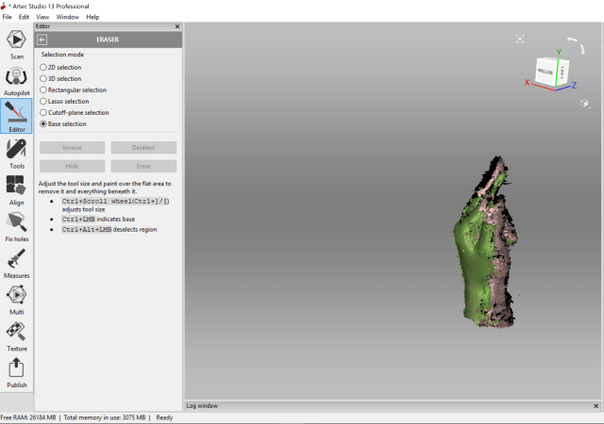604x424 pixels.
Task: Click the orientation cube in viewport
Action: 550,73
